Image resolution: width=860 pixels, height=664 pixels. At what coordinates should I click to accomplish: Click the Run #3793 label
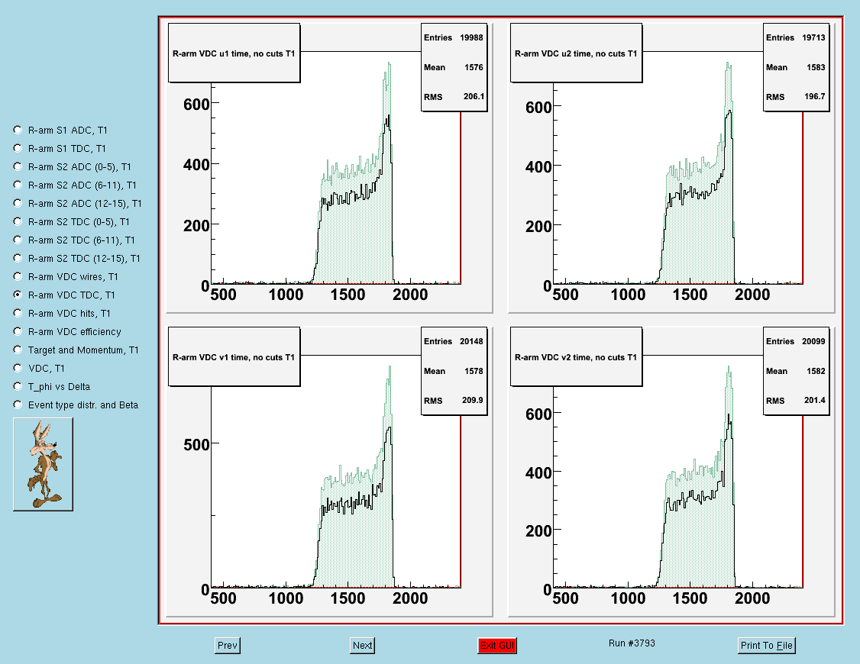pyautogui.click(x=632, y=643)
